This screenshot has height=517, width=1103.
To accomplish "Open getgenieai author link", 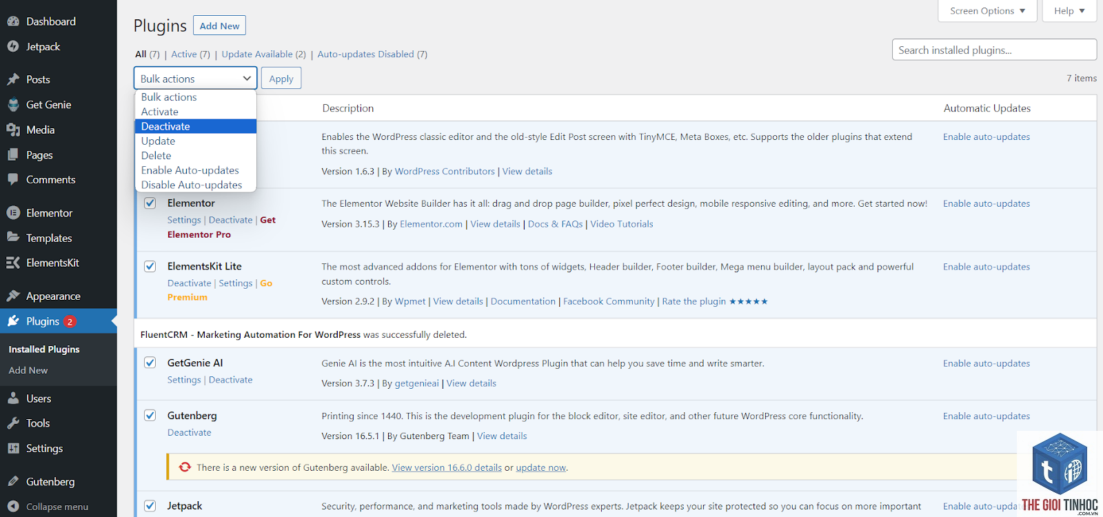I will click(416, 383).
